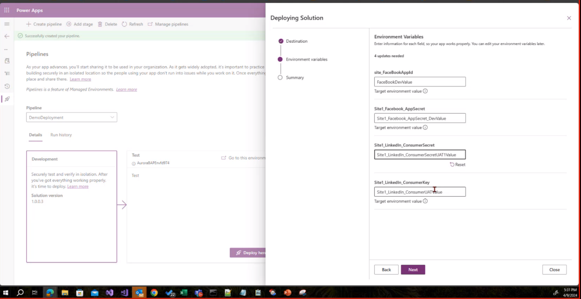Switch to the Details tab
Image resolution: width=581 pixels, height=299 pixels.
tap(35, 135)
